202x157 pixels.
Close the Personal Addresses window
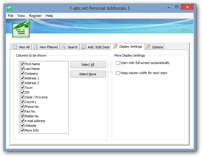pos(187,7)
